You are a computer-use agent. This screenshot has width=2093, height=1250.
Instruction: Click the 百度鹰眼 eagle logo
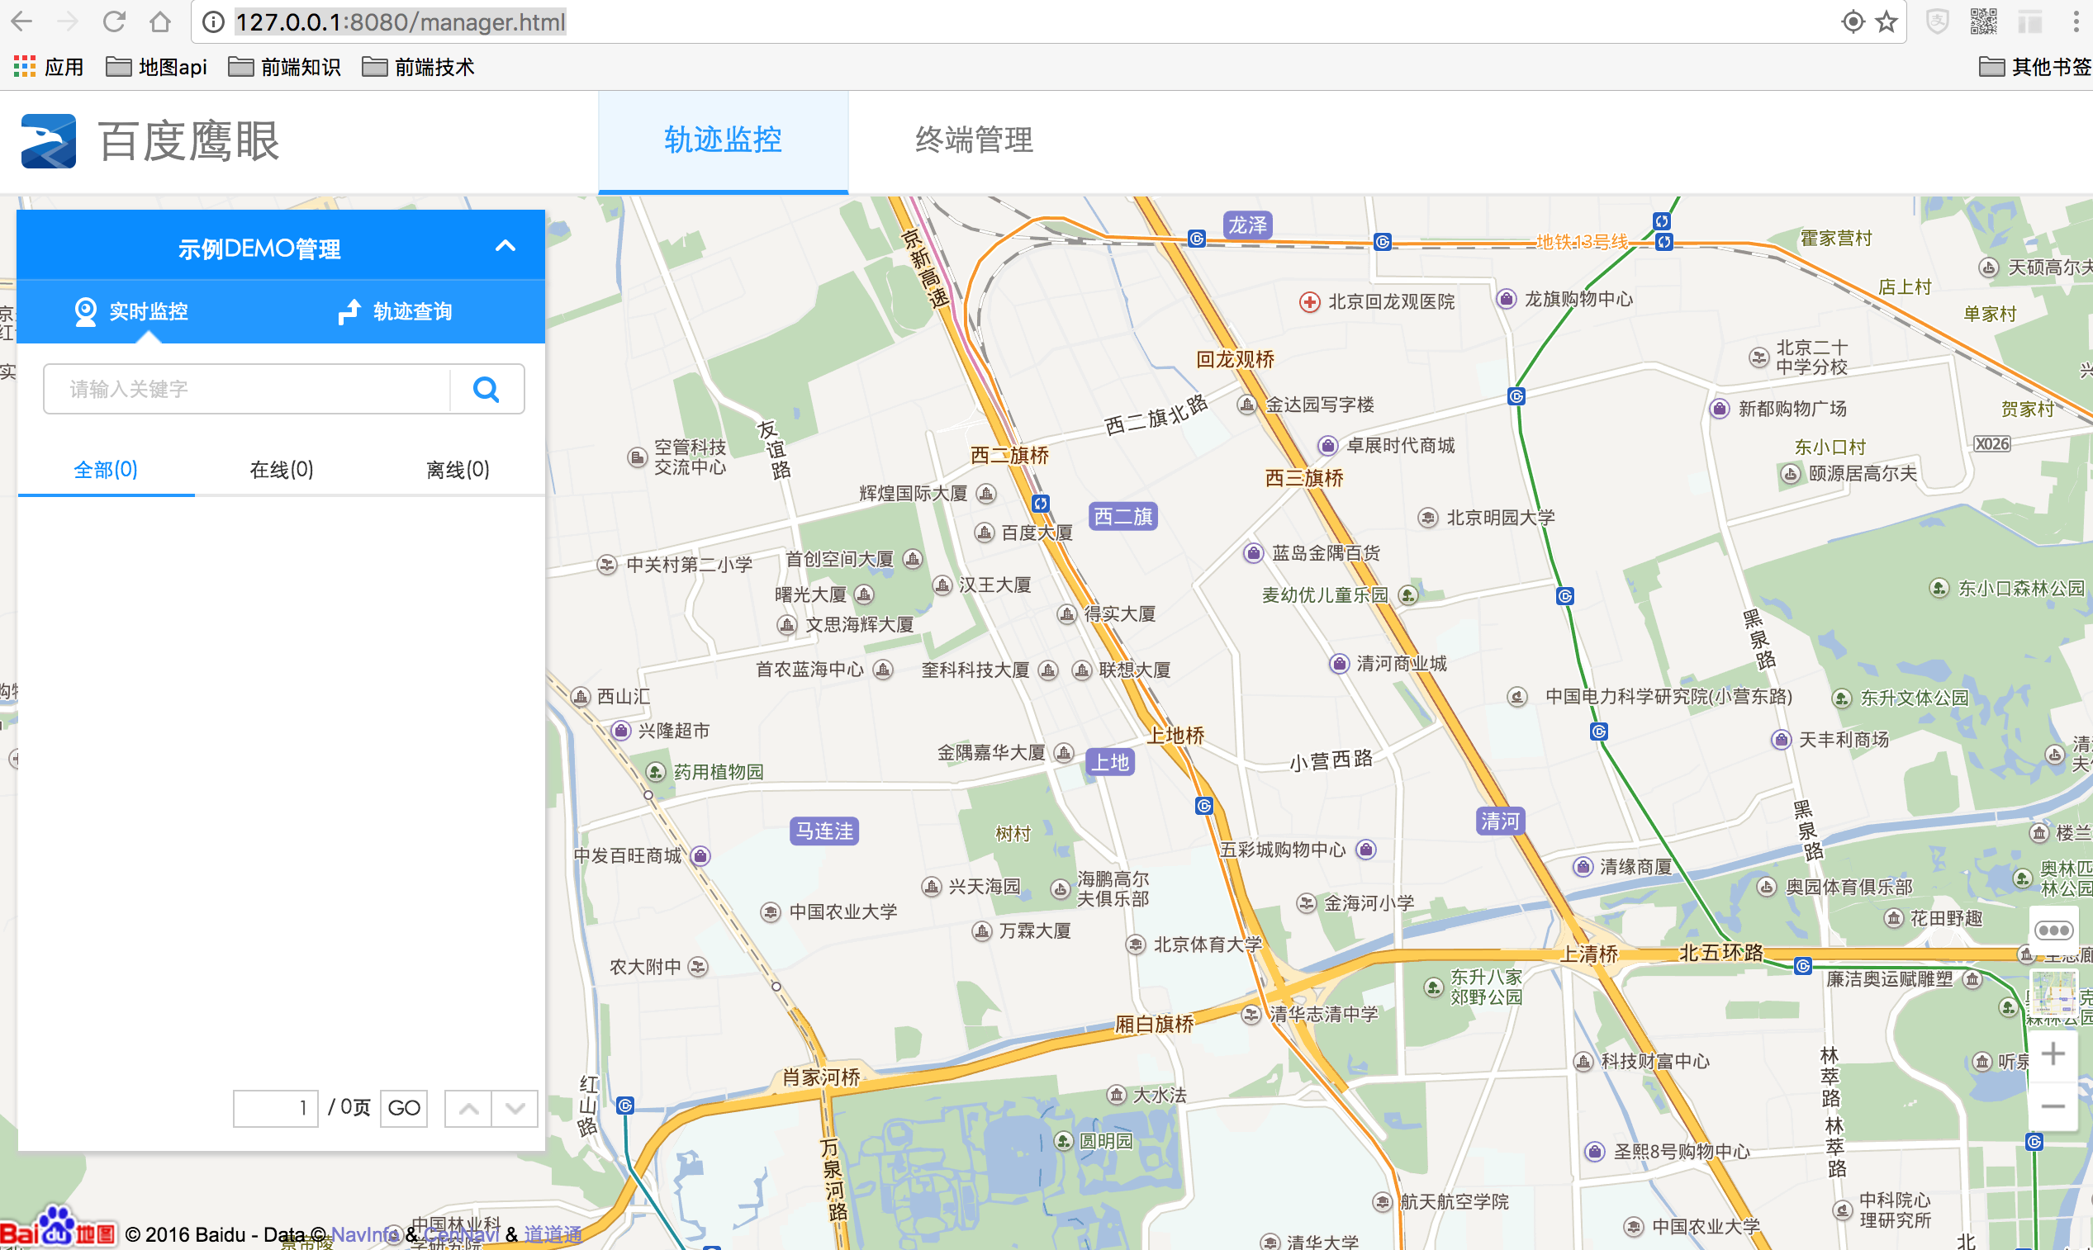(x=49, y=140)
